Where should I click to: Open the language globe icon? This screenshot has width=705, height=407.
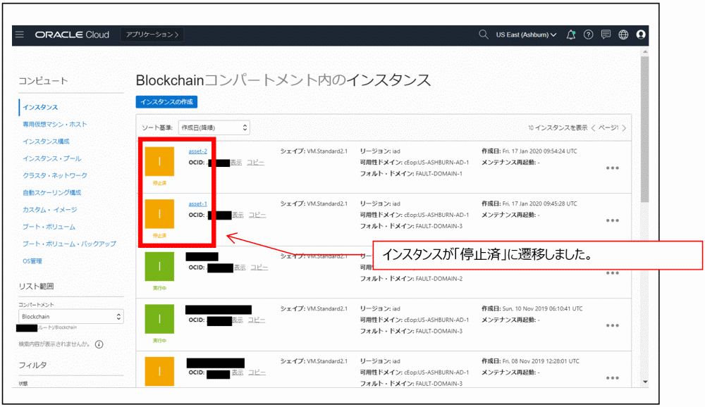[623, 35]
